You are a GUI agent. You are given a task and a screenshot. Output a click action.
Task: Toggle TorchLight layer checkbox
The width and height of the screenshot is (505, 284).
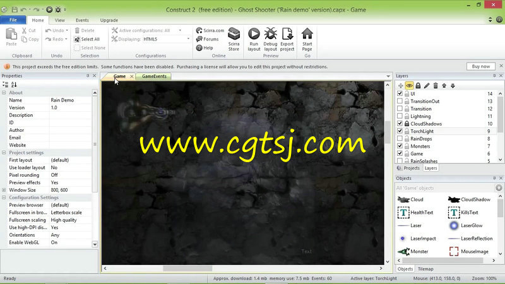(x=400, y=131)
